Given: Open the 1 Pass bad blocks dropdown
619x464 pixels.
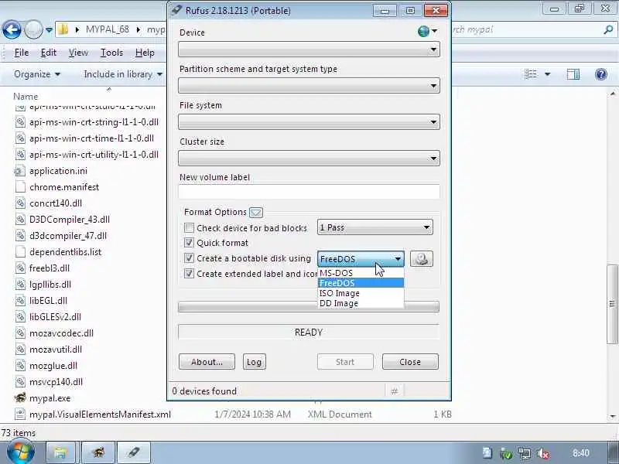Looking at the screenshot, I should pos(374,227).
